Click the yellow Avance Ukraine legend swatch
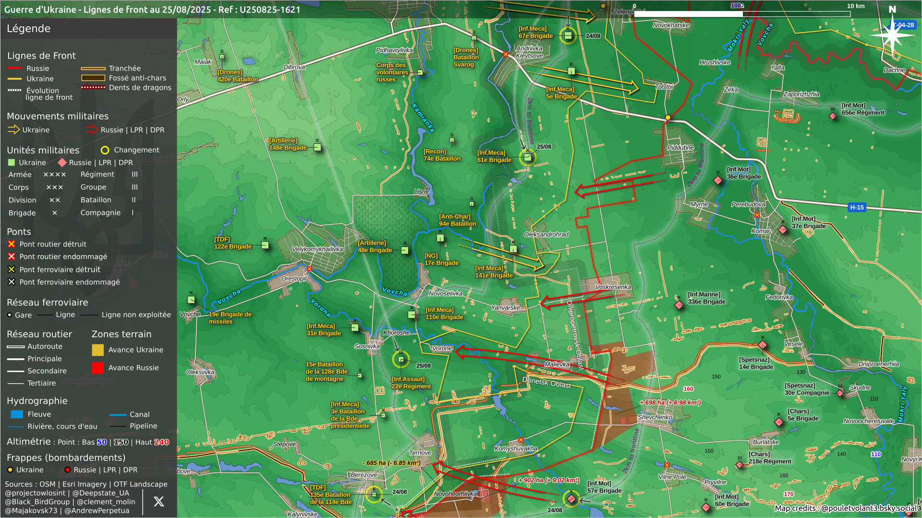Viewport: 922px width, 518px height. coord(97,350)
